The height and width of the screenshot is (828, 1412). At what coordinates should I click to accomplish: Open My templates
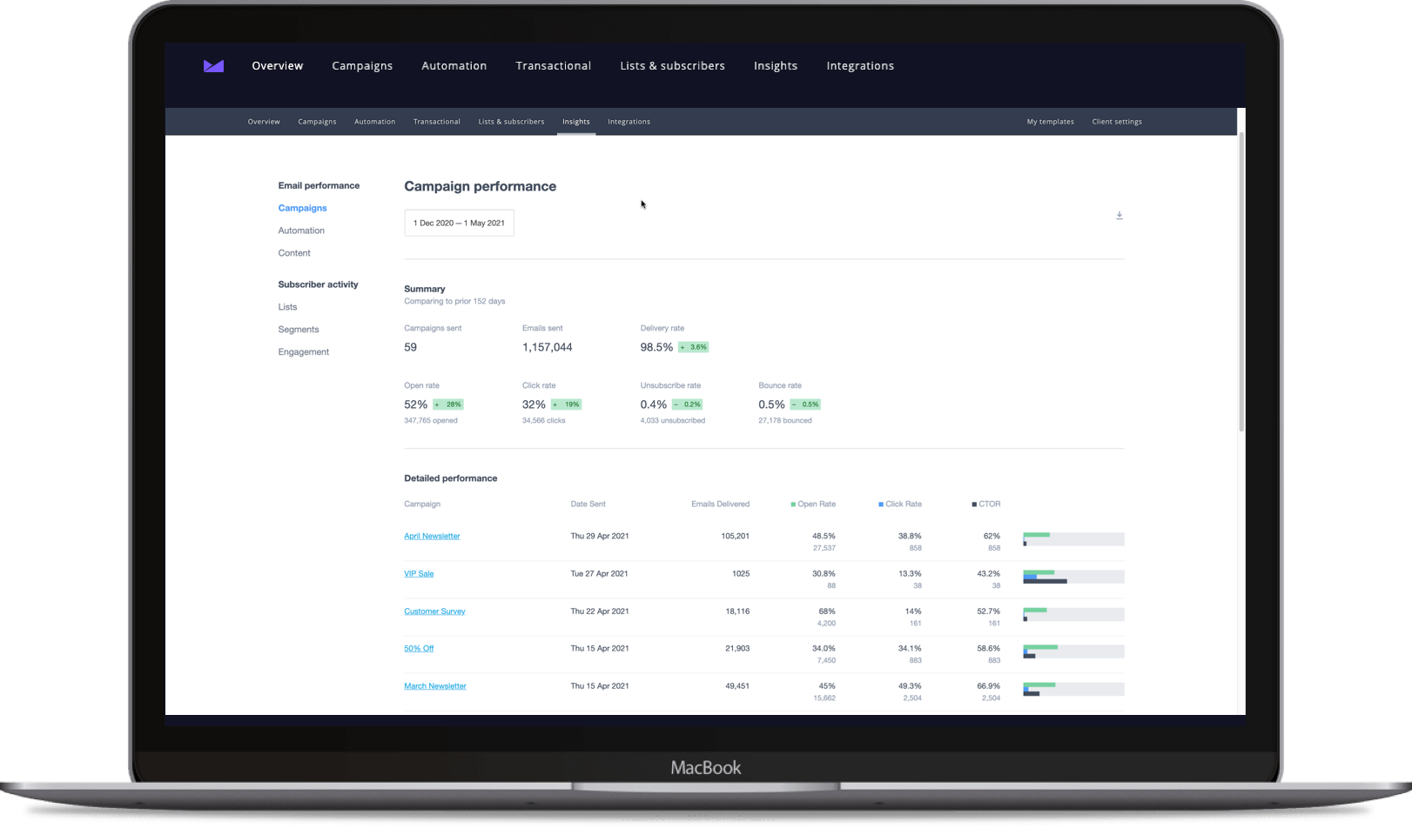(1050, 122)
